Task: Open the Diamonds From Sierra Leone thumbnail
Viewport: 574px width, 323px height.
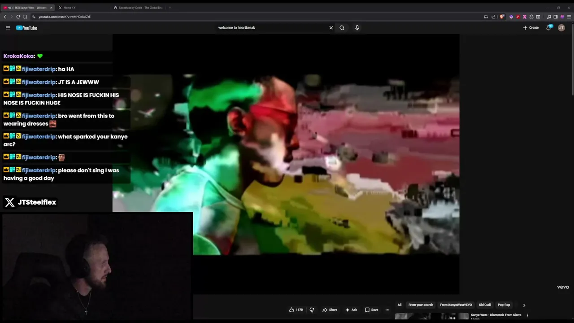Action: click(x=432, y=316)
